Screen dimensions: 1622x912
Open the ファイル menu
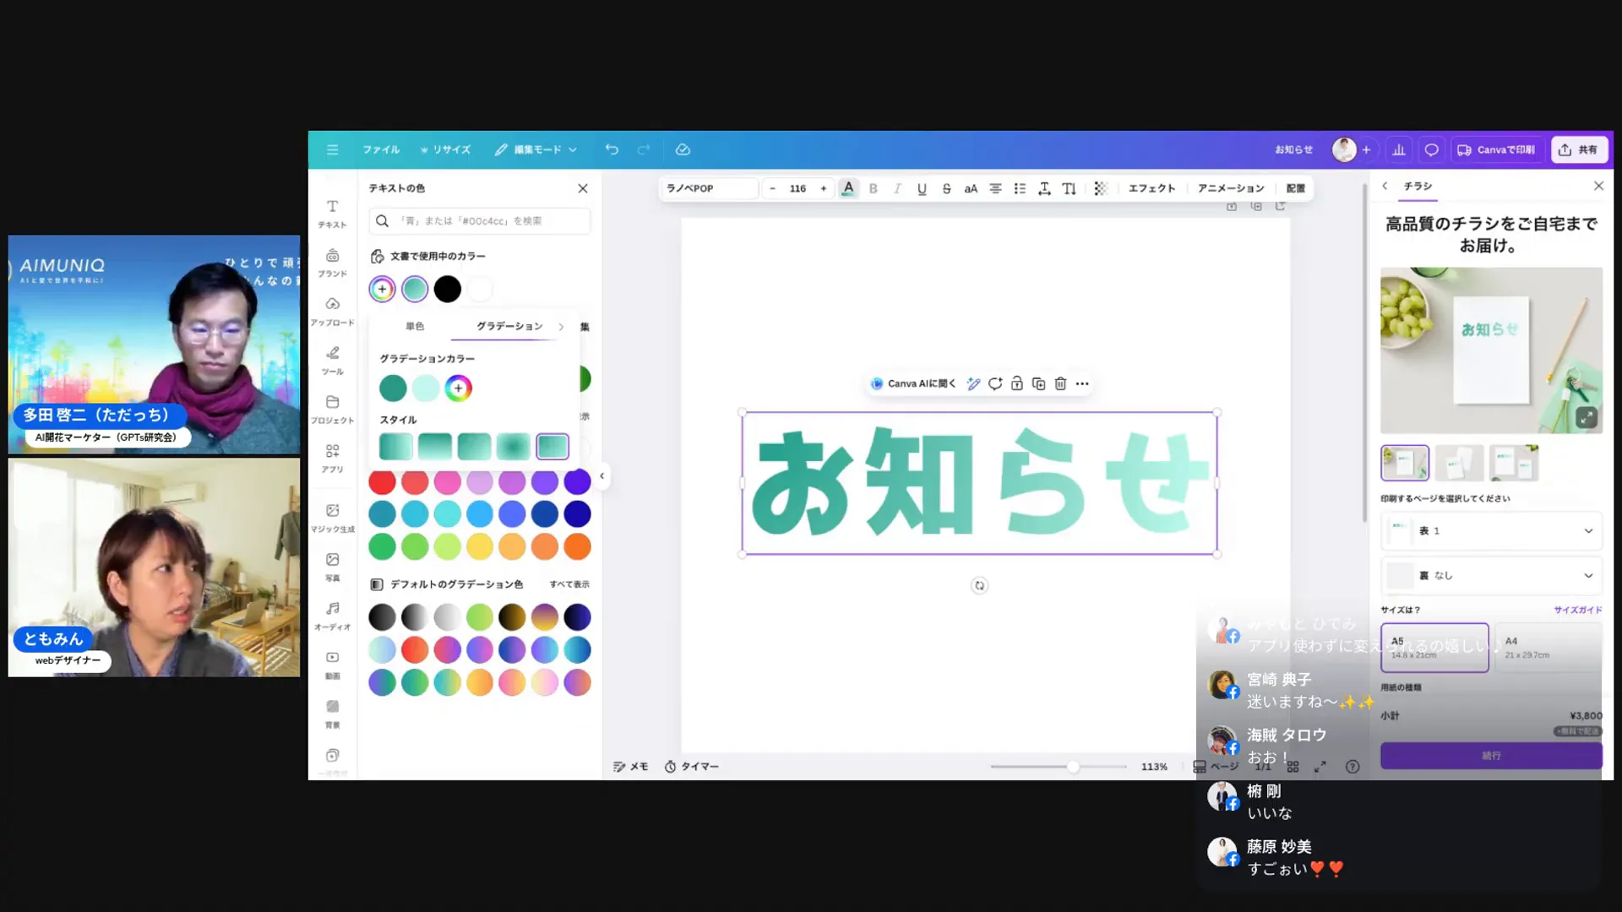tap(381, 149)
